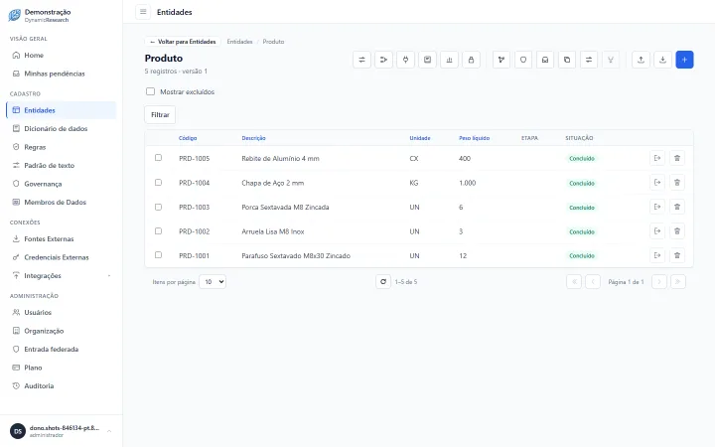Screen dimensions: 715x447
Task: Open the bar chart statistics icon
Action: coord(449,60)
